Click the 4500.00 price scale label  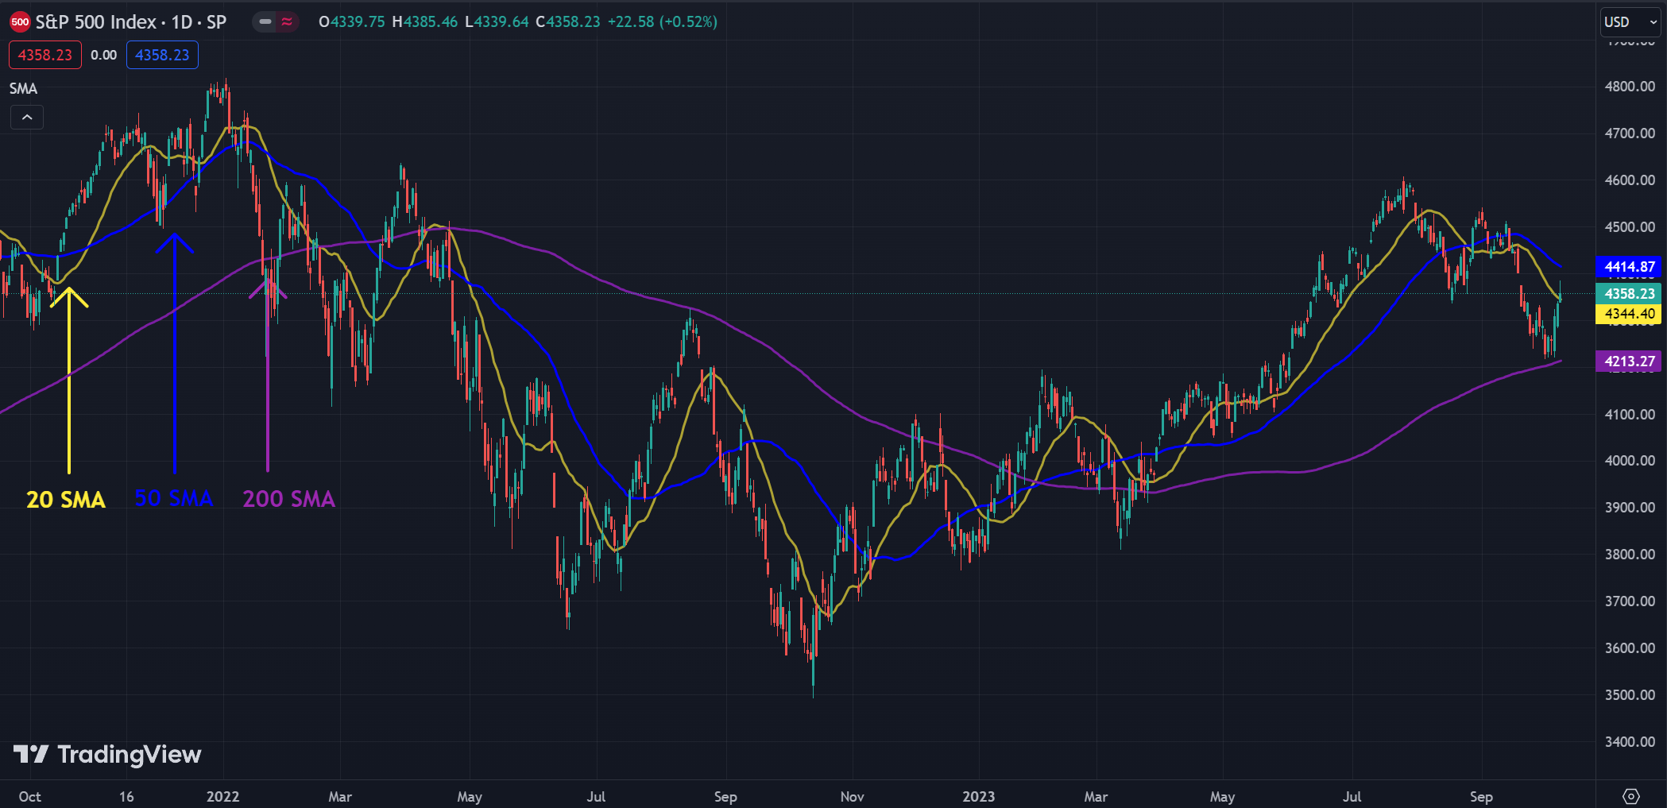point(1630,227)
